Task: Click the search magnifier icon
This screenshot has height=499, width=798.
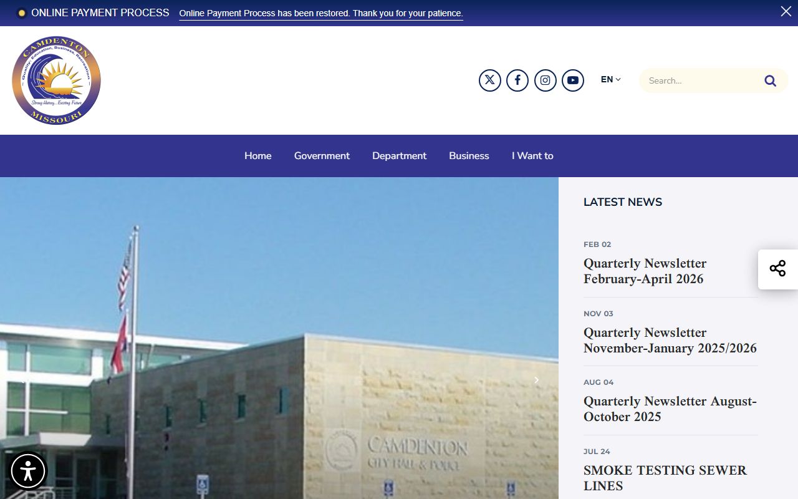Action: (x=771, y=80)
